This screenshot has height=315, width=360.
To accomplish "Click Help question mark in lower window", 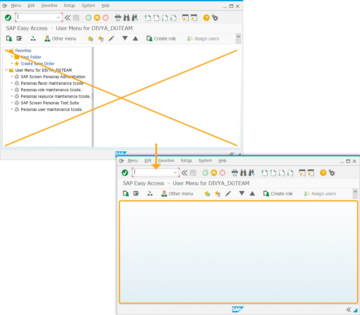I will pos(323,173).
